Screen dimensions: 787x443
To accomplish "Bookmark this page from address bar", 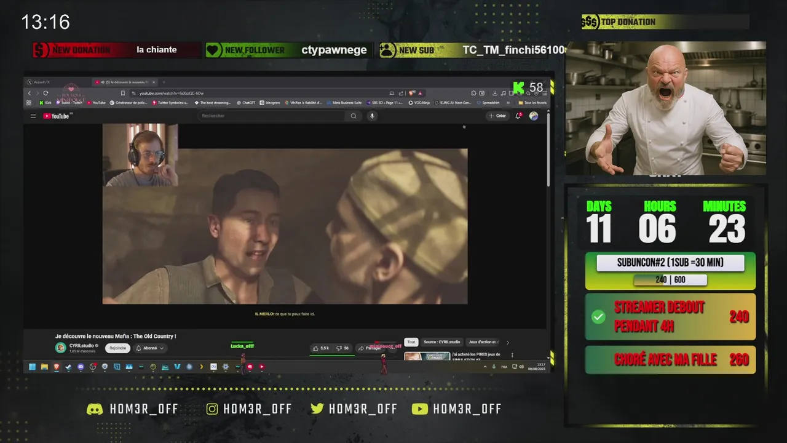I will pyautogui.click(x=123, y=93).
